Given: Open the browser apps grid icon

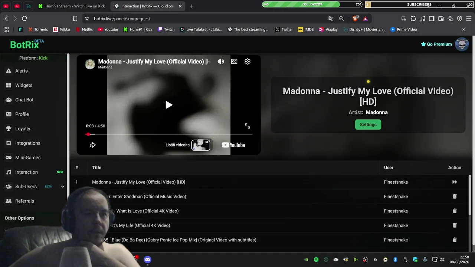Looking at the screenshot, I should pyautogui.click(x=6, y=29).
